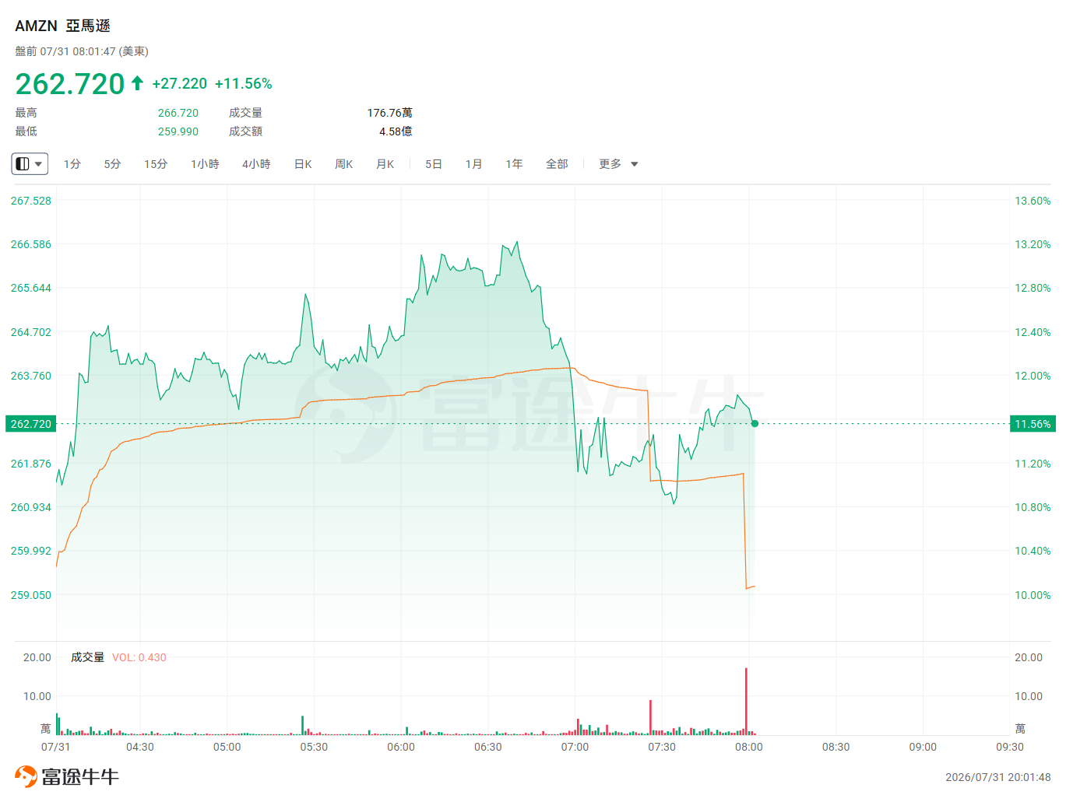This screenshot has height=802, width=1066.
Task: Open the 日K daily candlestick view
Action: click(303, 164)
